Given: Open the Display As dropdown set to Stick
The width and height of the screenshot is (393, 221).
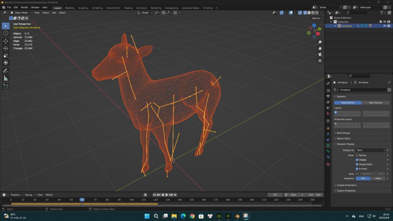Looking at the screenshot, I should 370,150.
